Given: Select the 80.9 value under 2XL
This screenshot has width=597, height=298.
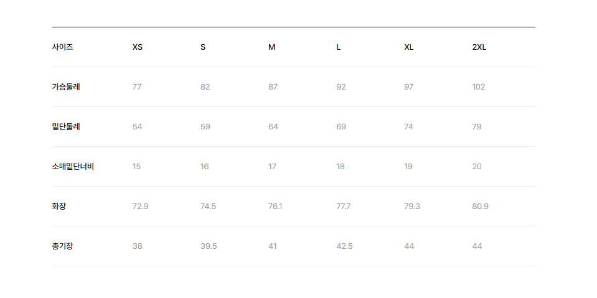Looking at the screenshot, I should 480,207.
